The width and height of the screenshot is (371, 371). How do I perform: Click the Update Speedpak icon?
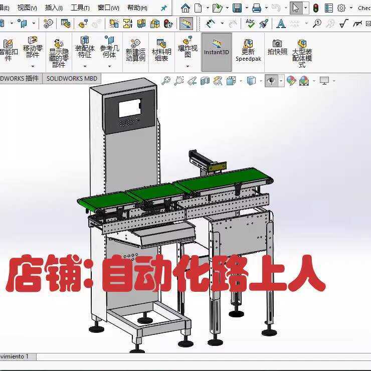(x=248, y=50)
